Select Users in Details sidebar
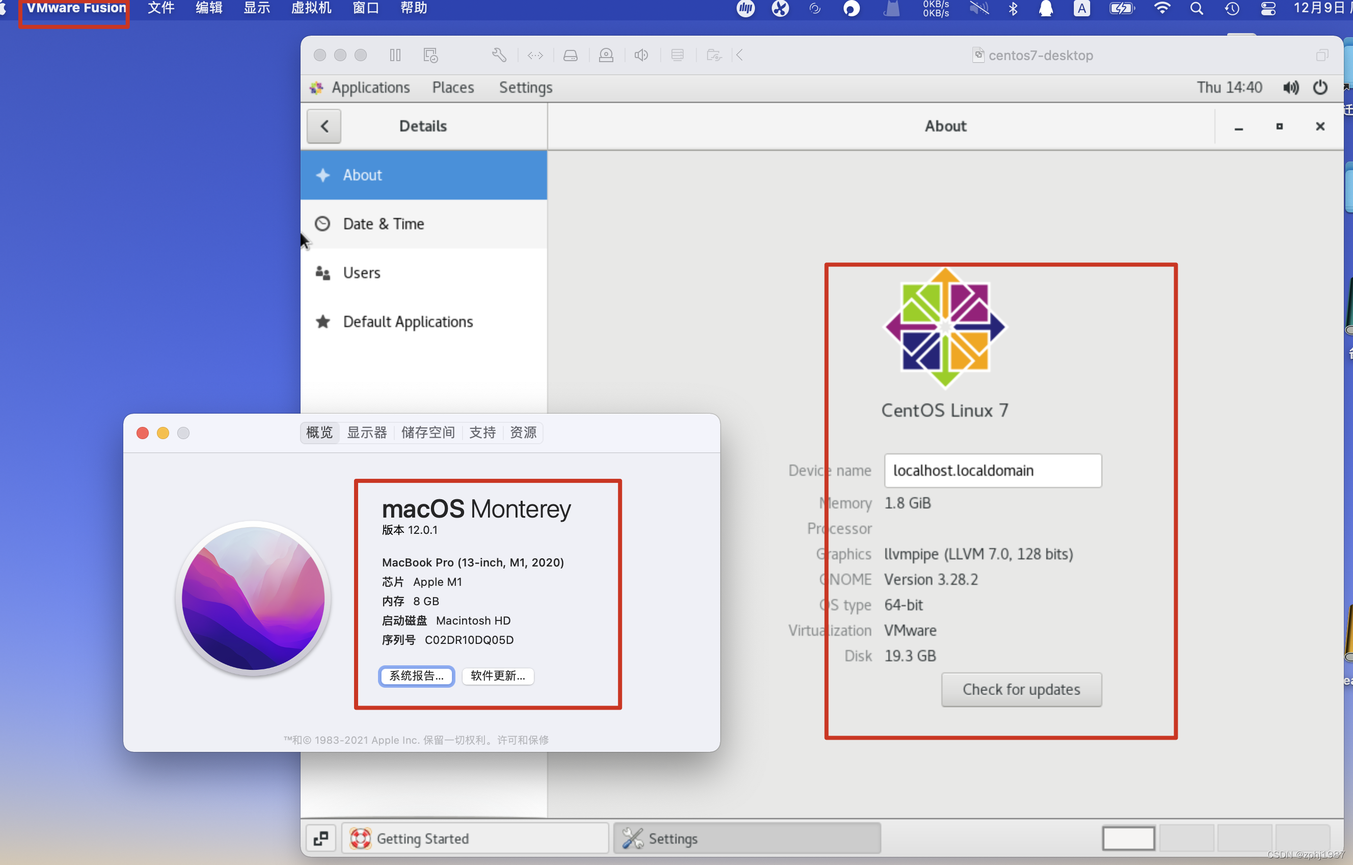The height and width of the screenshot is (865, 1353). pos(424,273)
